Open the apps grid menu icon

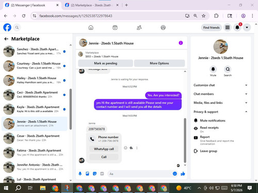(x=228, y=27)
